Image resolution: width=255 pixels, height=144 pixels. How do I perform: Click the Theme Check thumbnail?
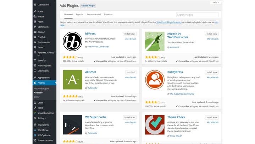(155, 125)
